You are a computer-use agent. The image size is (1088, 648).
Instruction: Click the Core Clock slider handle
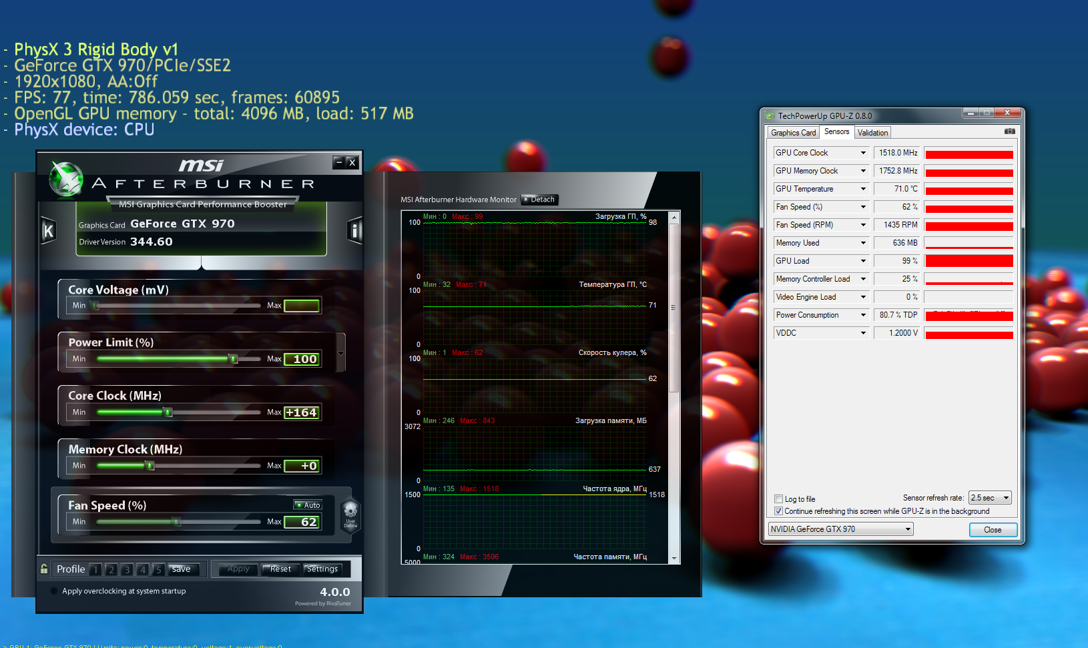(168, 412)
